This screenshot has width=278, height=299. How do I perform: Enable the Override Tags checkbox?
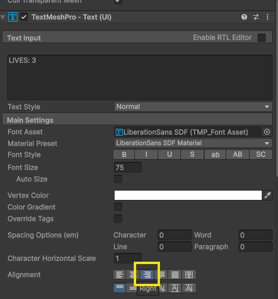pos(118,219)
